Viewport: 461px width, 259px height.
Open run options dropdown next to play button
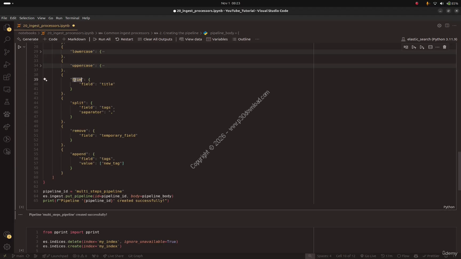pyautogui.click(x=24, y=47)
